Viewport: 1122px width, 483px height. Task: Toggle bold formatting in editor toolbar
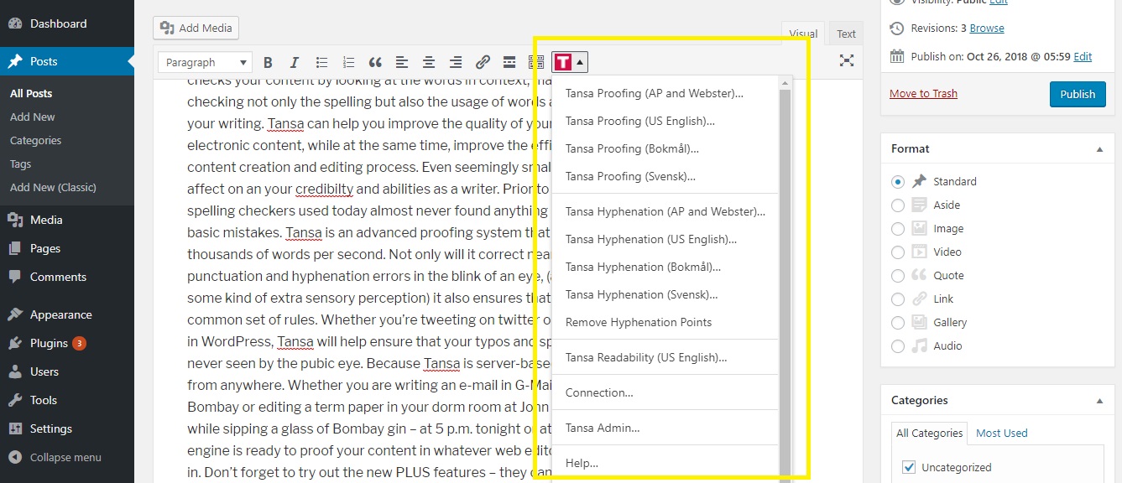point(268,62)
